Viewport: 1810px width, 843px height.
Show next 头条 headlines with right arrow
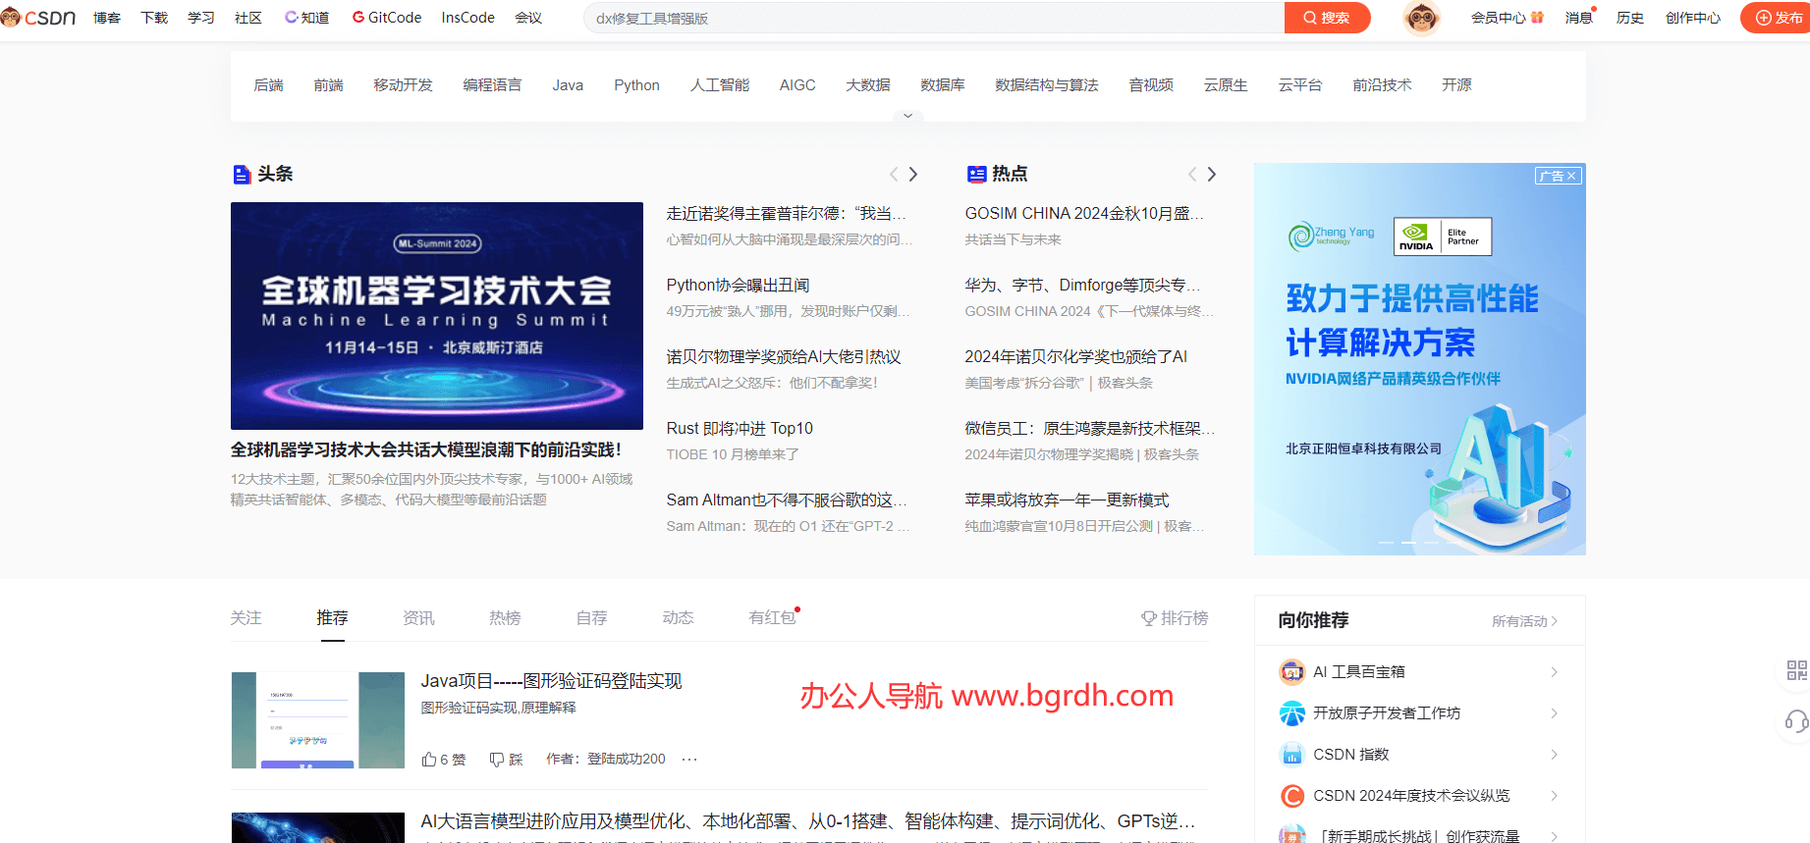click(913, 174)
